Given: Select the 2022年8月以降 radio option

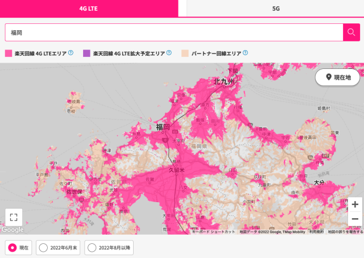Looking at the screenshot, I should pos(109,248).
